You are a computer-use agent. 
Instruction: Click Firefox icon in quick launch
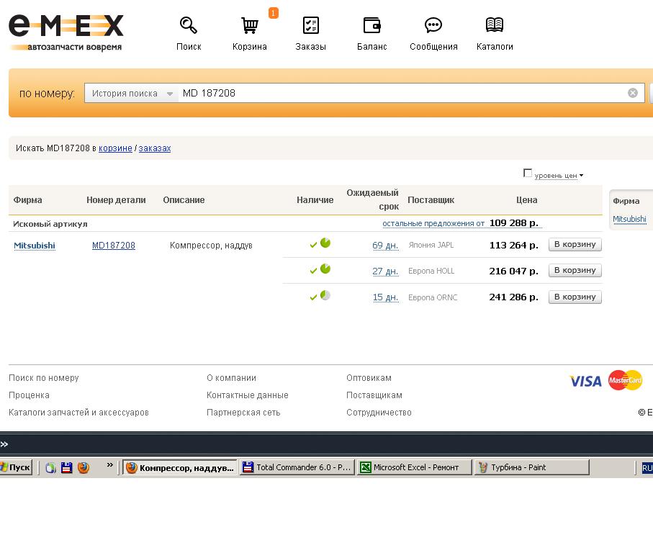pos(83,467)
